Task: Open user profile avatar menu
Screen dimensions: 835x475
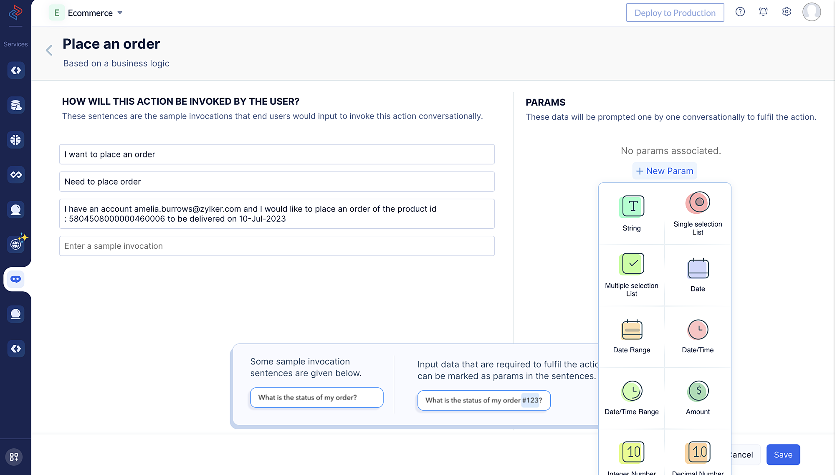Action: coord(811,12)
